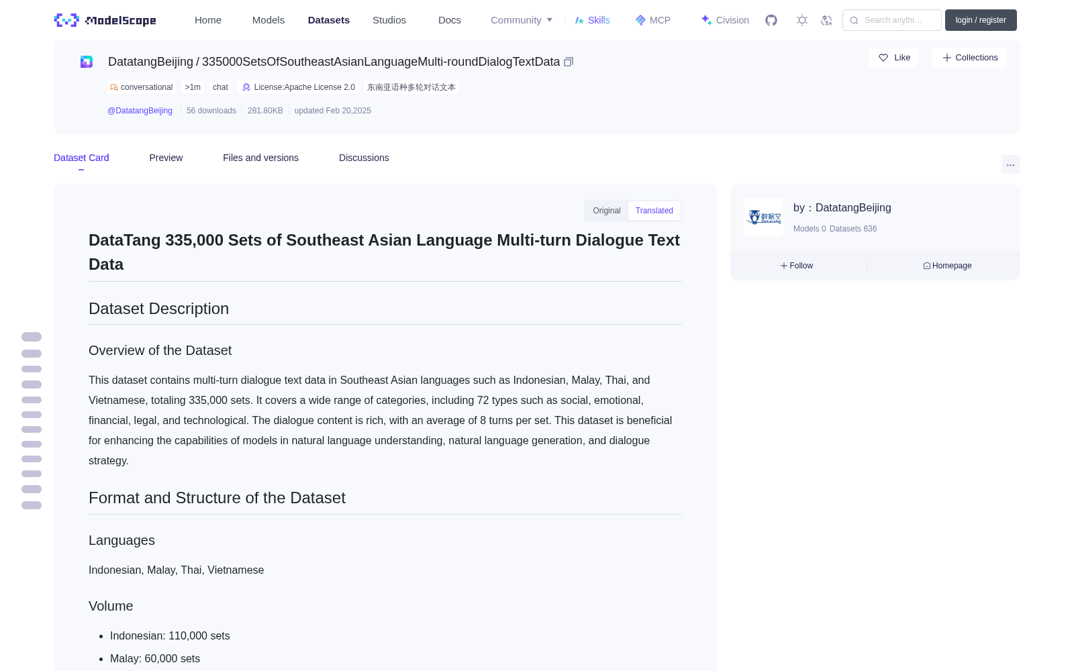1074x671 pixels.
Task: Click 'updated Feb 20,2025' text
Action: [333, 111]
